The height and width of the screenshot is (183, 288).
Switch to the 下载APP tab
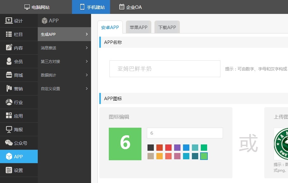pos(167,27)
